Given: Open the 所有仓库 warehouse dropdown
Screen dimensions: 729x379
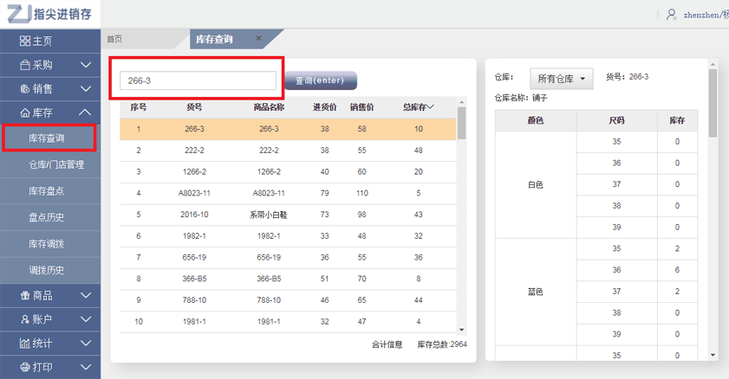Looking at the screenshot, I should click(560, 79).
